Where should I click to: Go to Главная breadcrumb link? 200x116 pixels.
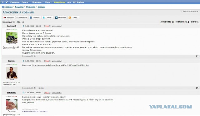tap(8, 7)
